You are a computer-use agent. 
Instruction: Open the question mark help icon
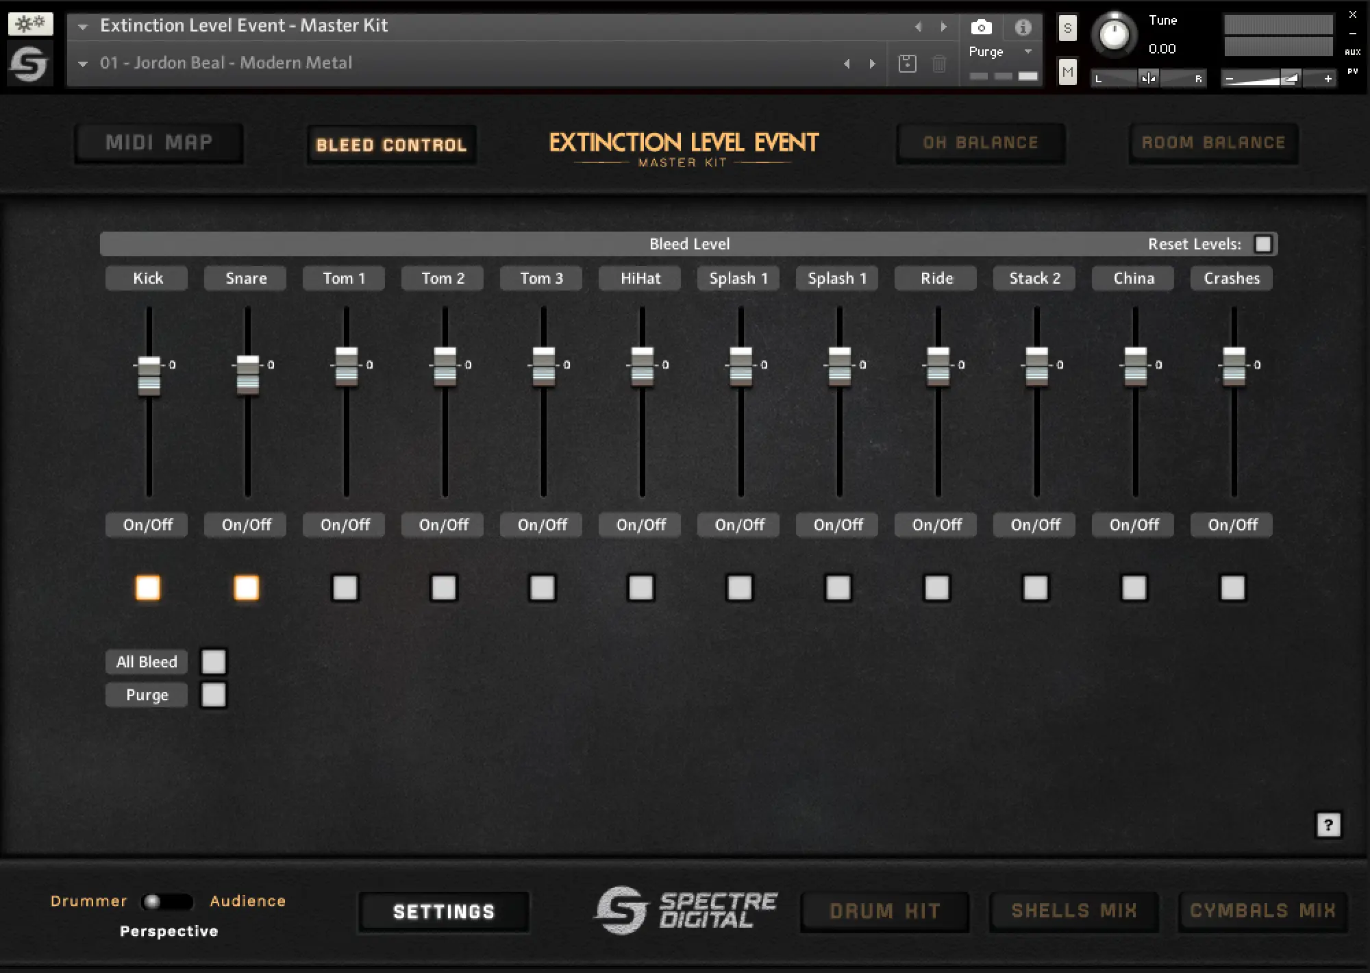pyautogui.click(x=1328, y=825)
